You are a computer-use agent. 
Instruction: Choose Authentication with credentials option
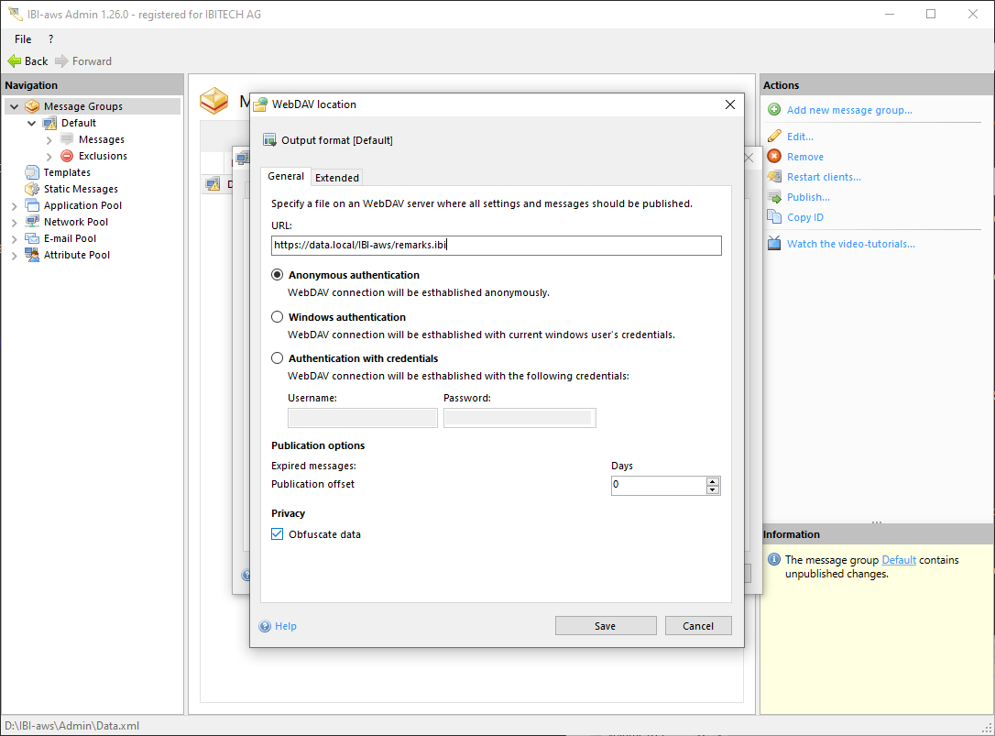(x=278, y=358)
